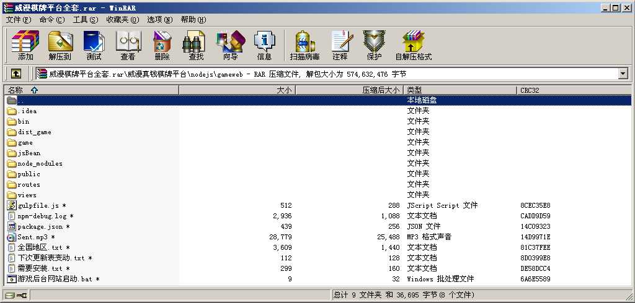Viewport: 635px width, 303px height.
Task: Open the 选项(N) menu
Action: pyautogui.click(x=160, y=19)
